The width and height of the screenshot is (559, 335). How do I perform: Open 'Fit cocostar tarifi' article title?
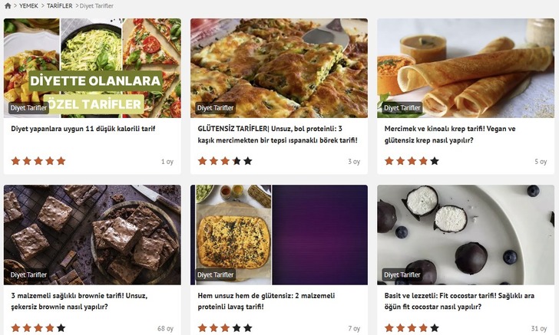pos(459,301)
